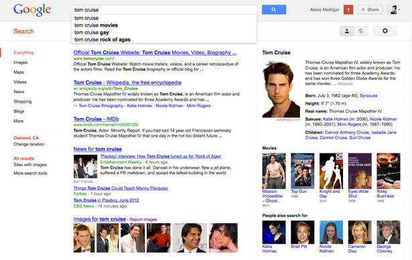Choose the suggestion 'tom cruise movies'
This screenshot has height=260, width=412.
click(x=164, y=25)
